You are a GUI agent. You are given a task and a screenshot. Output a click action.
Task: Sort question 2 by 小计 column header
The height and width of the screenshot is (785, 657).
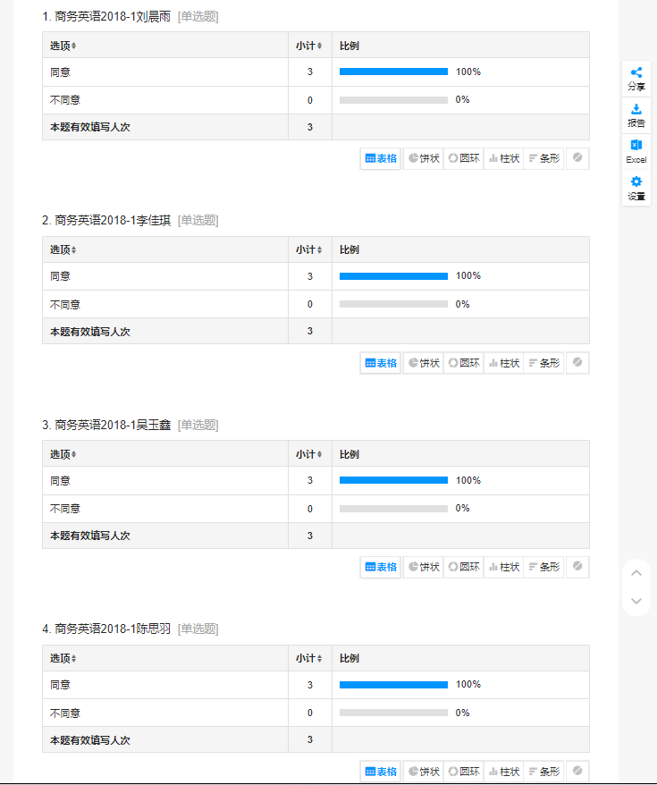[x=309, y=250]
